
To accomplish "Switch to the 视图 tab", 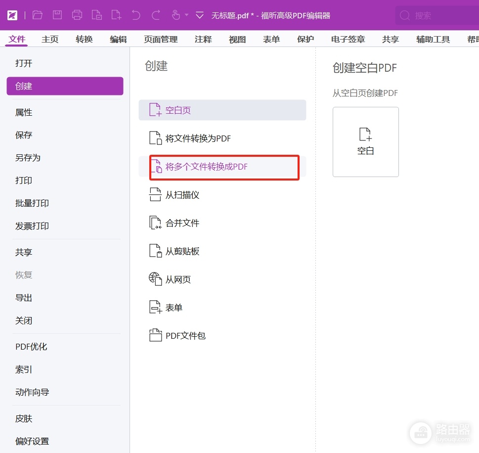I will (237, 39).
